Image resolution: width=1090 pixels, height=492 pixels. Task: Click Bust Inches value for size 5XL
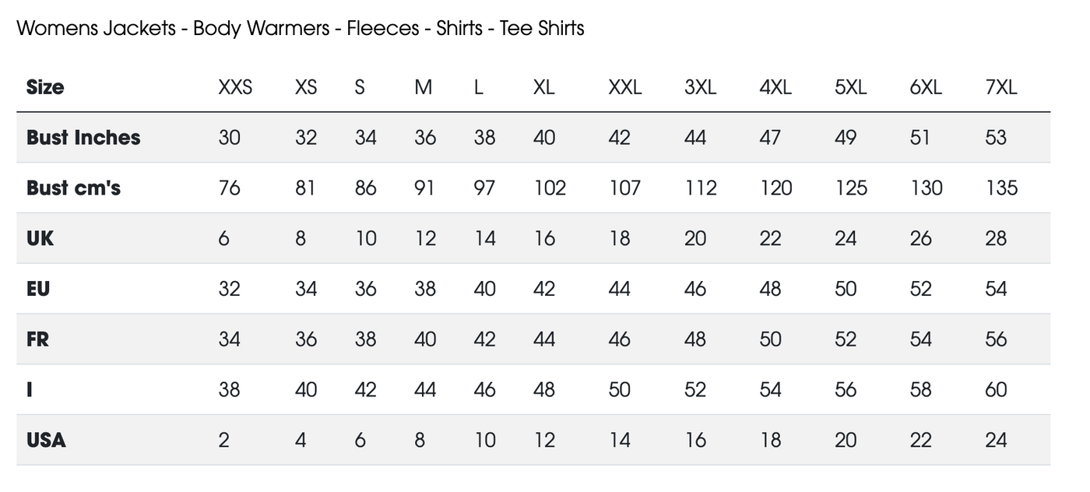pyautogui.click(x=846, y=138)
